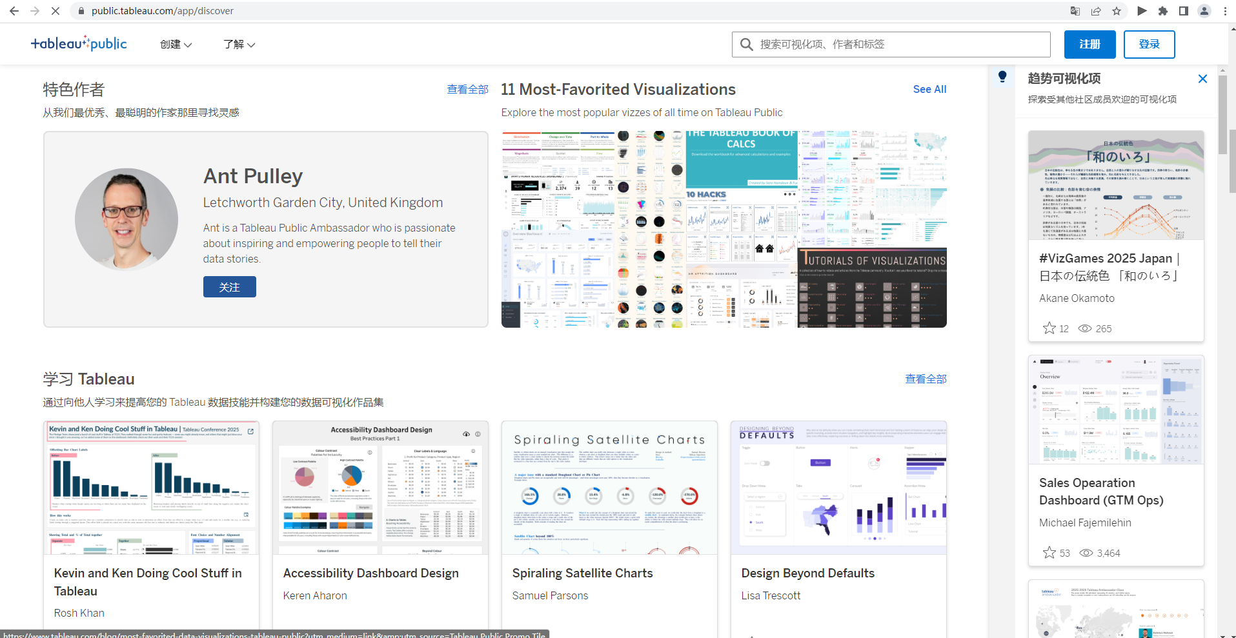Open the VizGames 2025 Japan thumbnail
Viewport: 1236px width, 638px height.
(x=1116, y=185)
